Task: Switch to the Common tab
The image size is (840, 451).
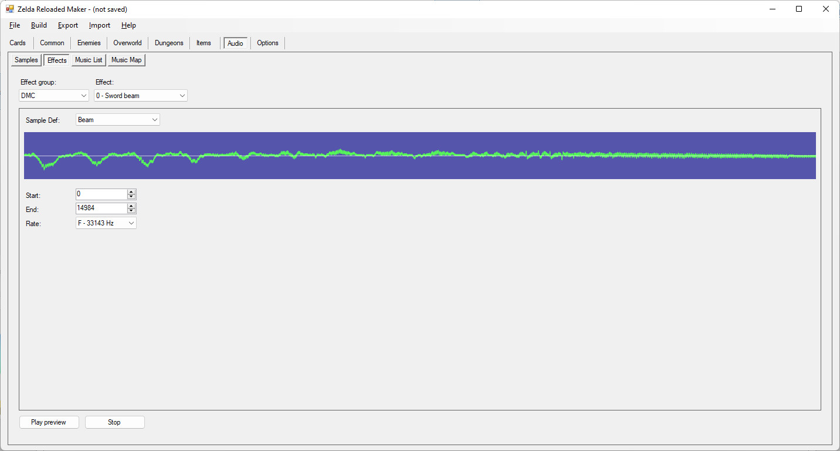Action: [52, 43]
